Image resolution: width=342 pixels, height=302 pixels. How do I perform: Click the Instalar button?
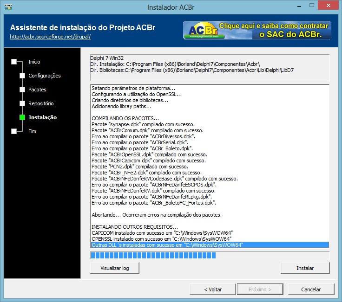click(x=305, y=268)
